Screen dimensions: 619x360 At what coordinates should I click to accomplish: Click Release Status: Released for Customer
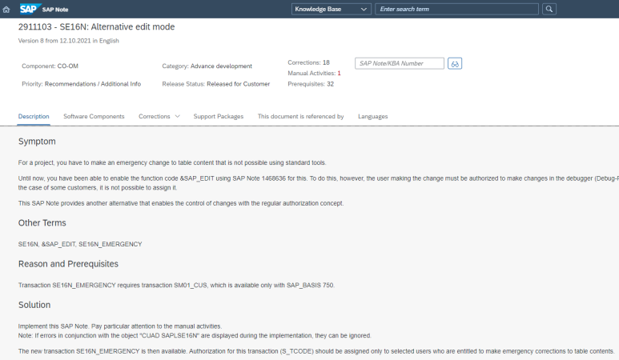[x=216, y=84]
